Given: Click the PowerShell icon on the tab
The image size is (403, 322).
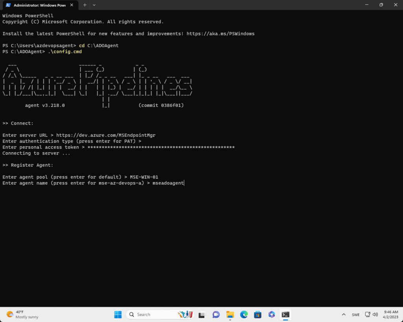Looking at the screenshot, I should 8,5.
